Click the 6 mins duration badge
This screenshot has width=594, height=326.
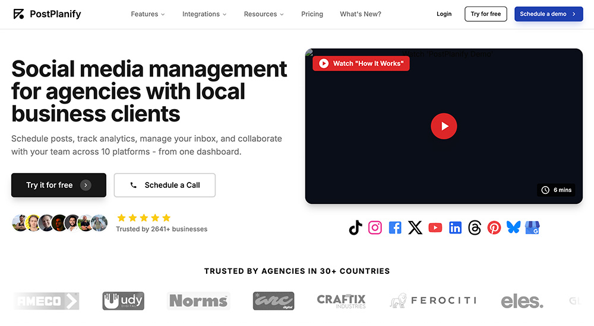pyautogui.click(x=556, y=190)
